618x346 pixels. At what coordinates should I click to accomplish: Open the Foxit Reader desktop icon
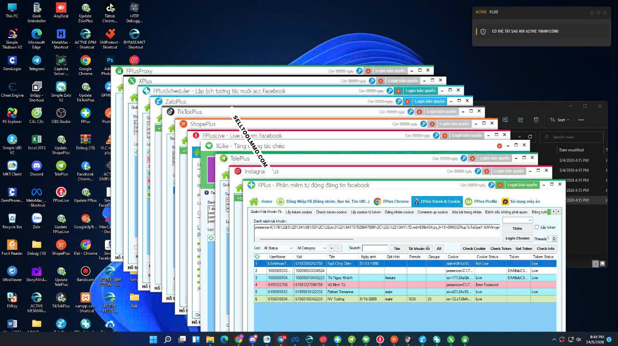pyautogui.click(x=12, y=247)
